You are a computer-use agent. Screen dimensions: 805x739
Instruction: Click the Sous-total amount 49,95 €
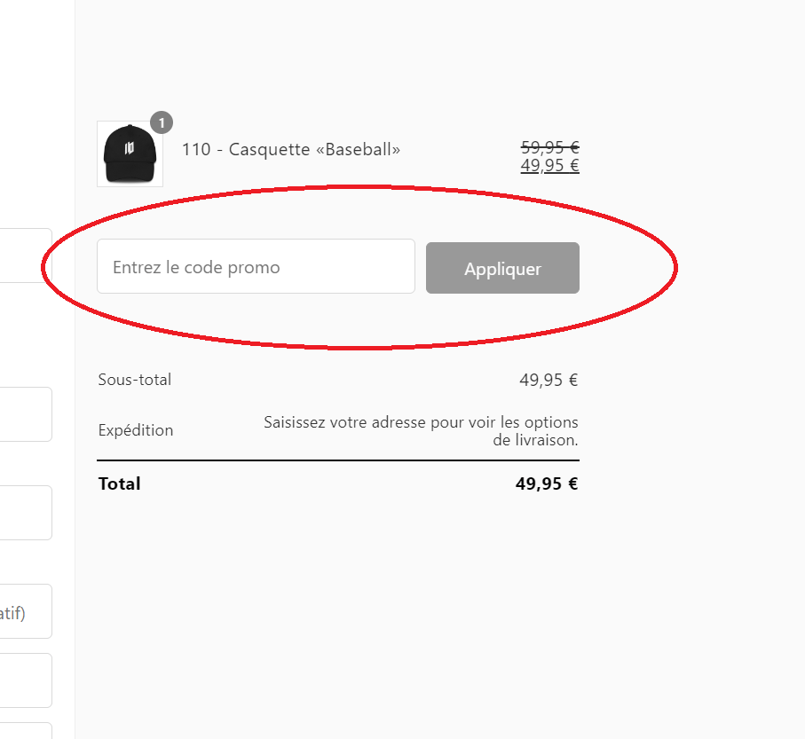[x=549, y=381]
